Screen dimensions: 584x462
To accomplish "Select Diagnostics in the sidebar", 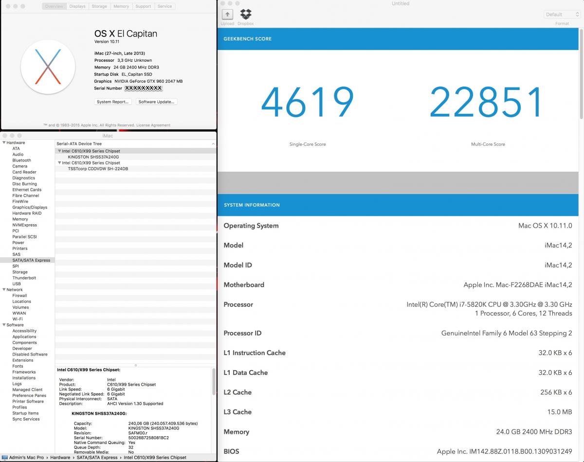I will click(24, 178).
